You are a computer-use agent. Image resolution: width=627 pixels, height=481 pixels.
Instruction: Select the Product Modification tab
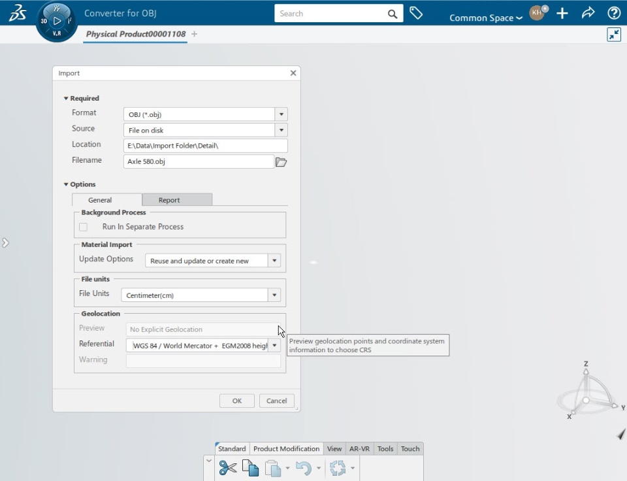pos(286,448)
